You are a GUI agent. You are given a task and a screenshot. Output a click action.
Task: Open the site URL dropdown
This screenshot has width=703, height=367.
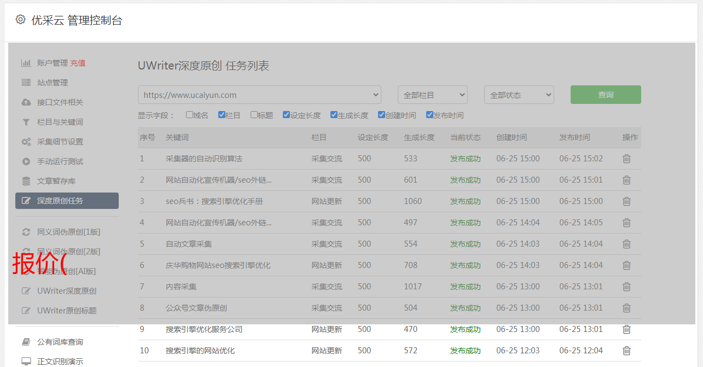(x=259, y=95)
